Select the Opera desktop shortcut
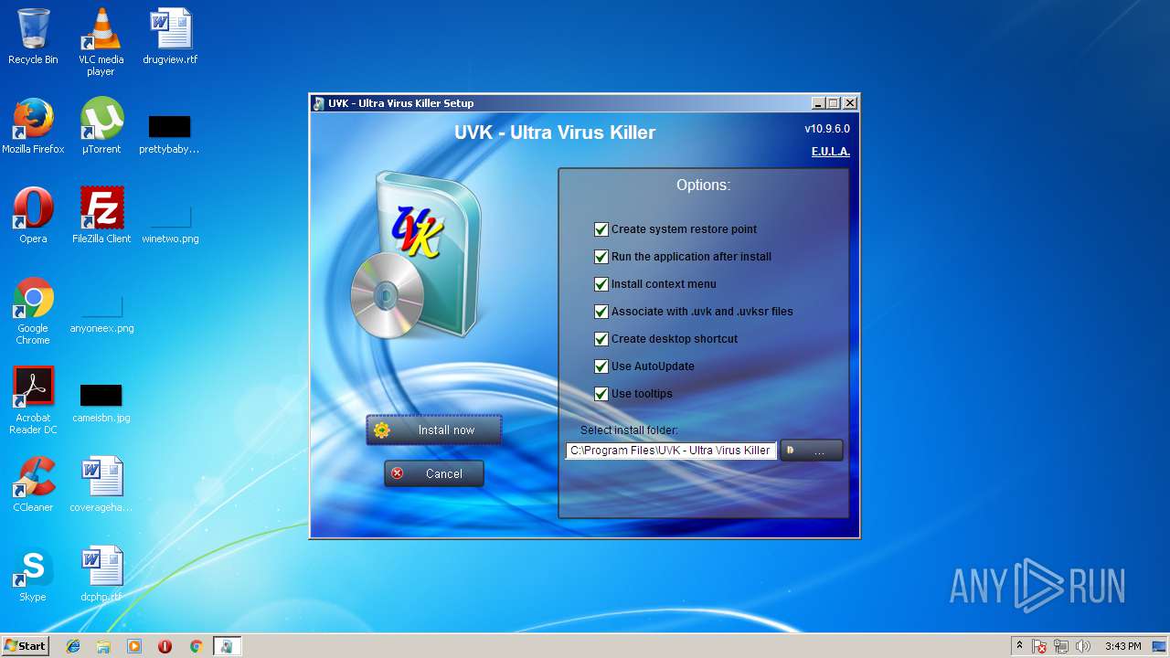This screenshot has width=1170, height=658. point(33,216)
